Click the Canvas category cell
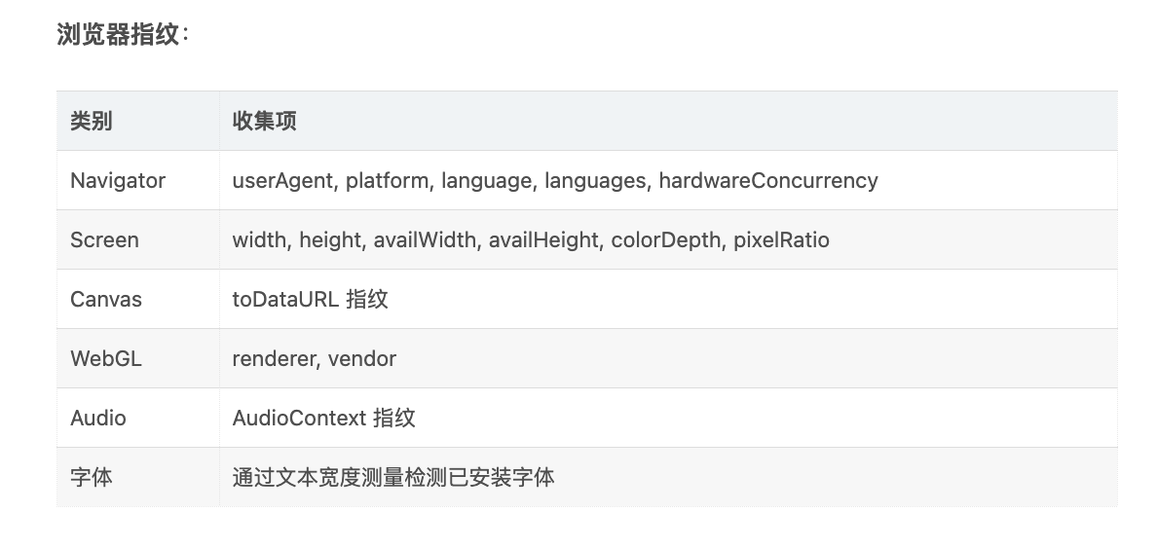1157x549 pixels. point(138,300)
